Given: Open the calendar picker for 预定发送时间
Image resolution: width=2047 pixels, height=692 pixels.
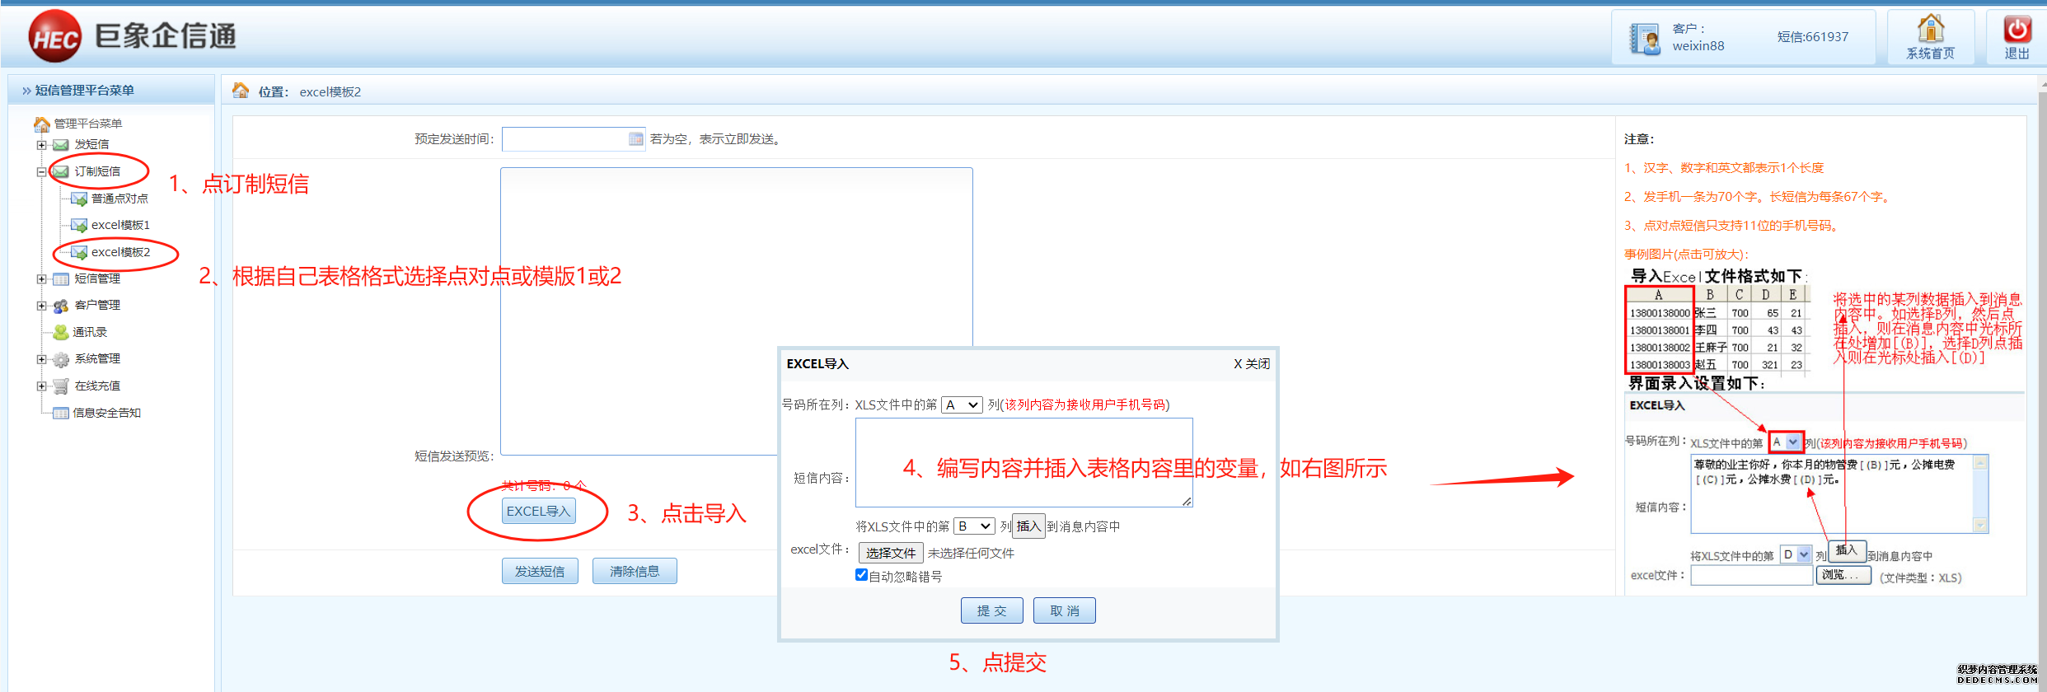Looking at the screenshot, I should pos(635,139).
